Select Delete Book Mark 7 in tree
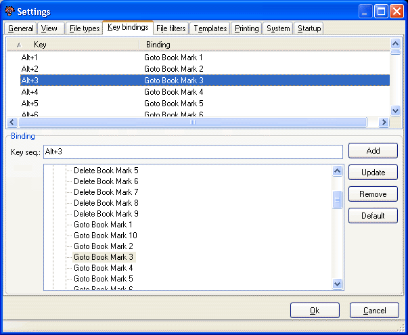The height and width of the screenshot is (335, 408). point(106,192)
